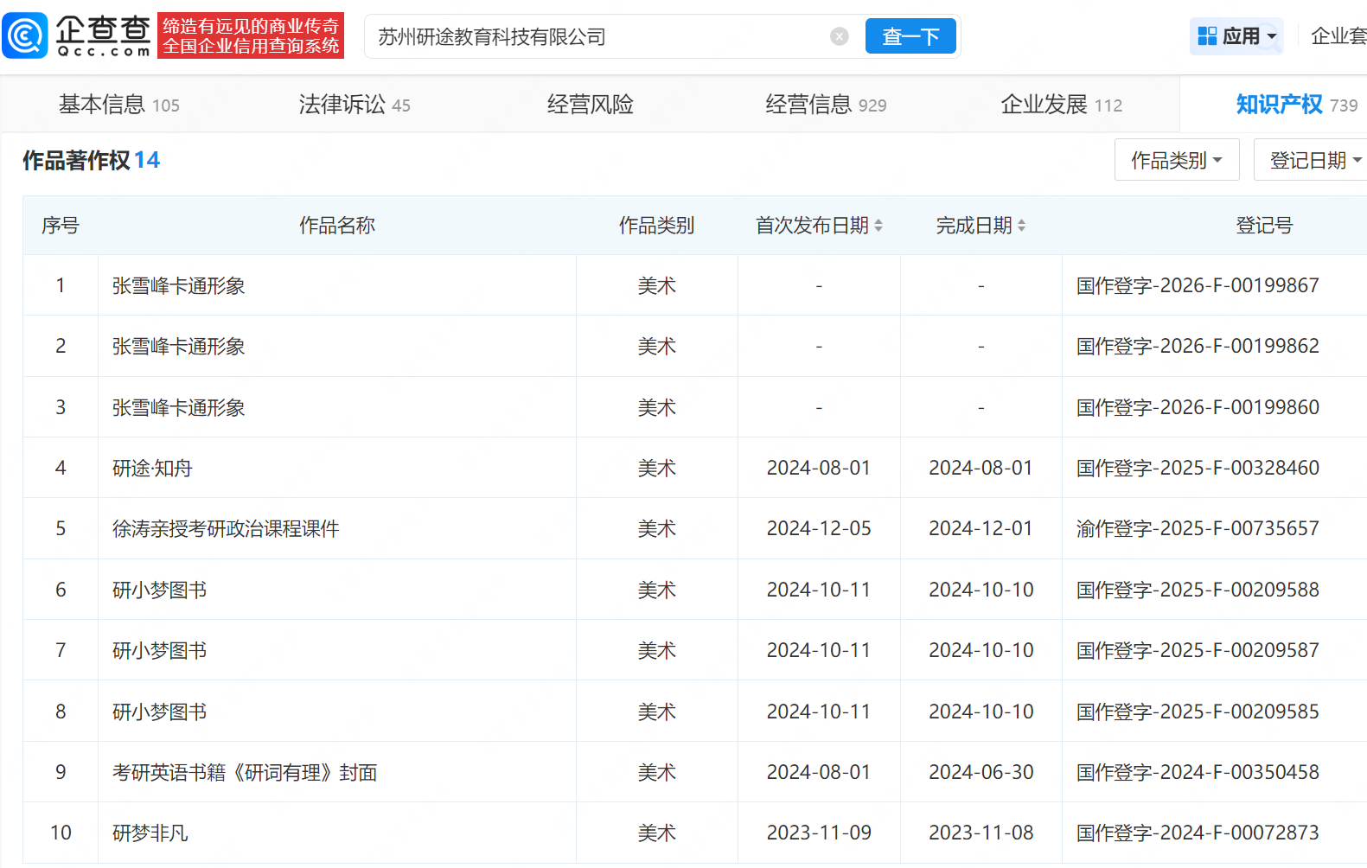Clear the search box with the X icon
Screen dimensions: 1367x868
(839, 36)
